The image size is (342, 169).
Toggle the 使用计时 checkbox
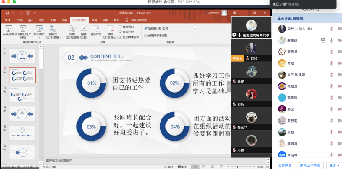(120, 32)
